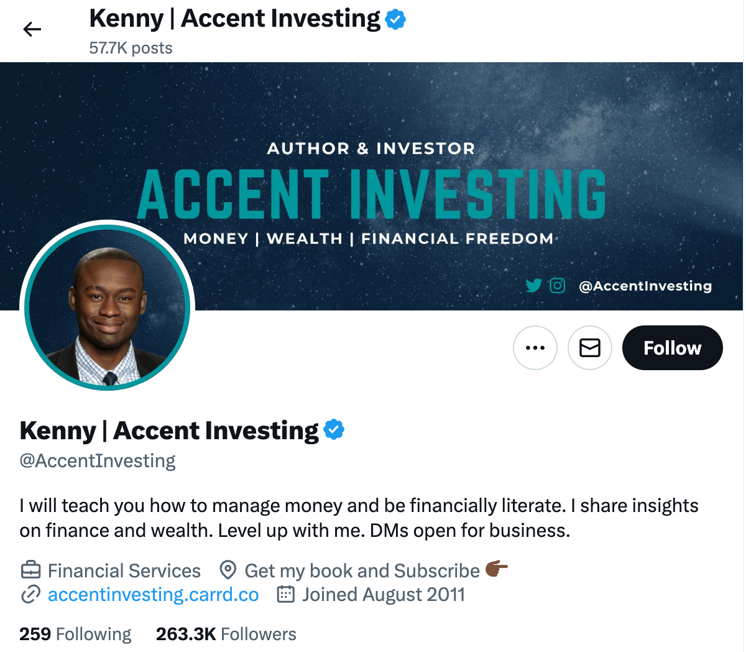Click the verified badge in the header title
Image resolution: width=746 pixels, height=652 pixels.
[x=395, y=19]
